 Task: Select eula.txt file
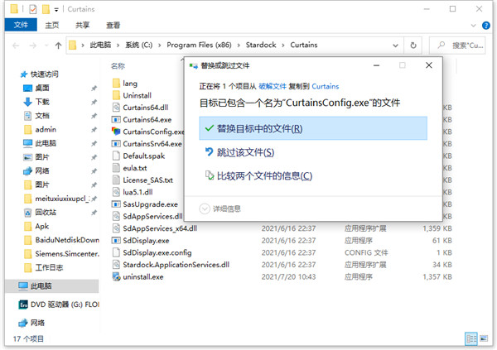point(130,168)
